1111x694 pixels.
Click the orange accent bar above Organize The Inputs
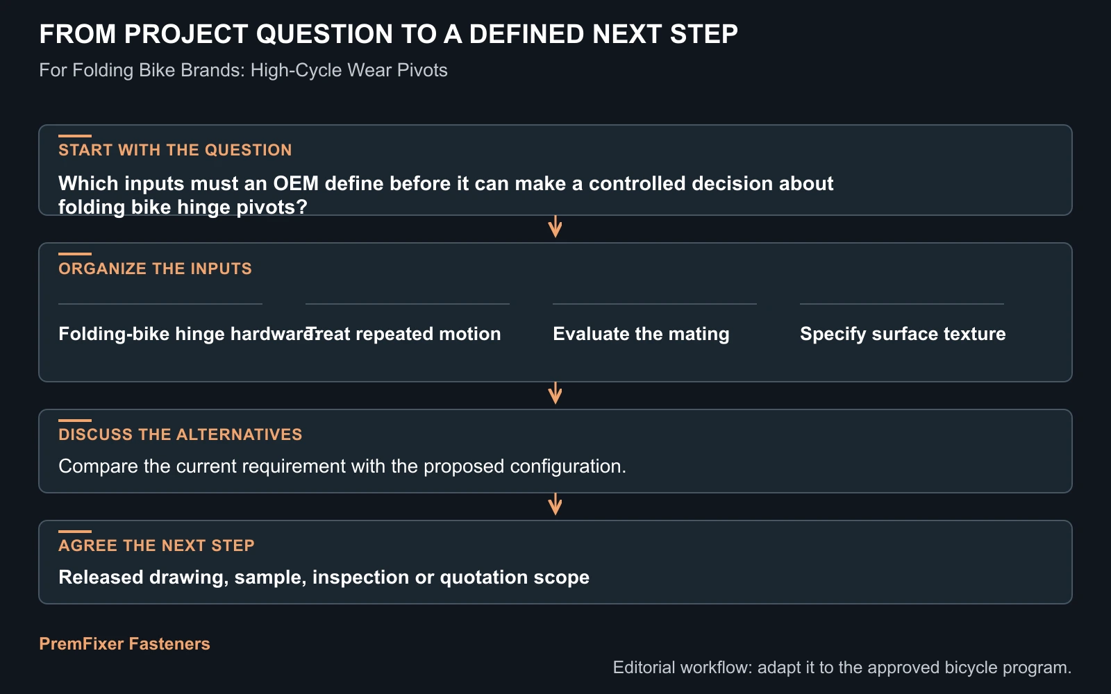click(75, 254)
